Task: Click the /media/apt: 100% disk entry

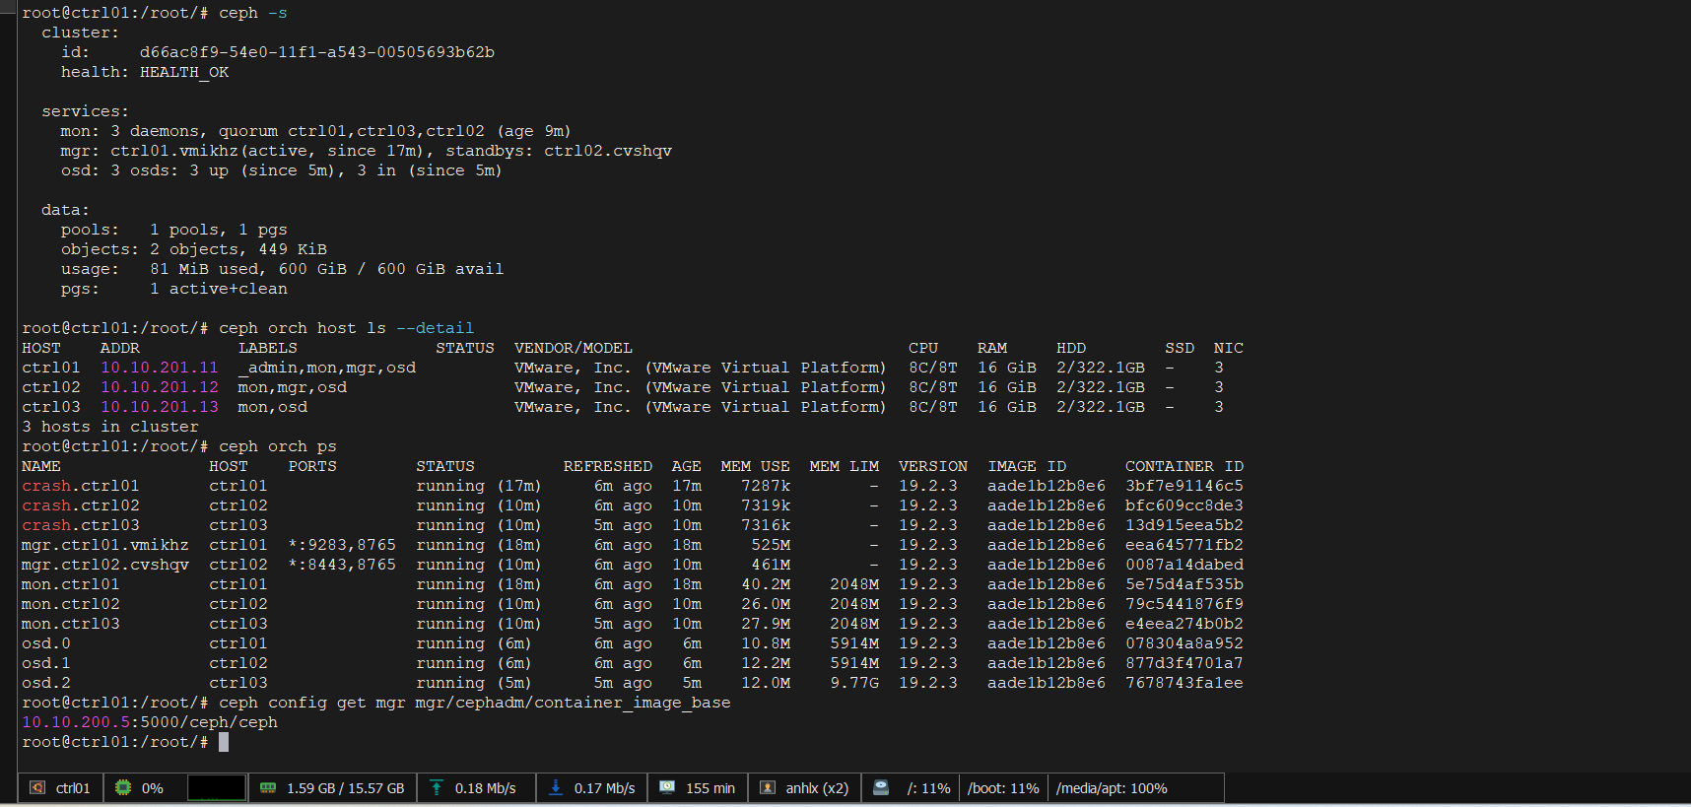Action: click(x=1112, y=788)
